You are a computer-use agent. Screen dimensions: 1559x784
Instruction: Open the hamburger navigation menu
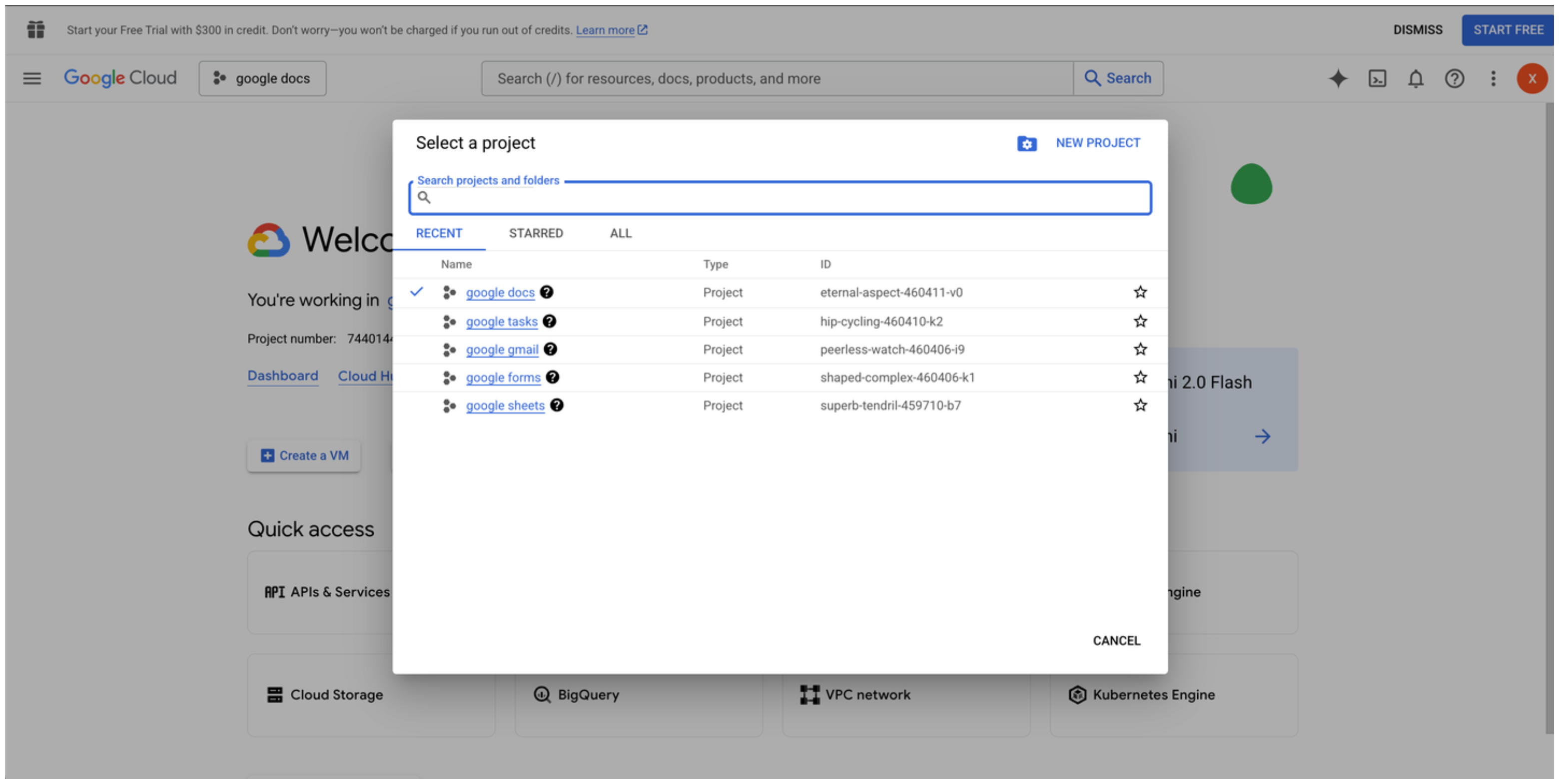[x=32, y=78]
